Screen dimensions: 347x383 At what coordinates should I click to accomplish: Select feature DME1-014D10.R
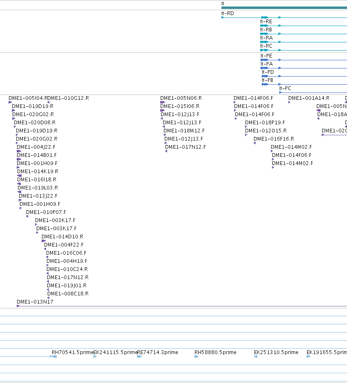click(x=62, y=236)
